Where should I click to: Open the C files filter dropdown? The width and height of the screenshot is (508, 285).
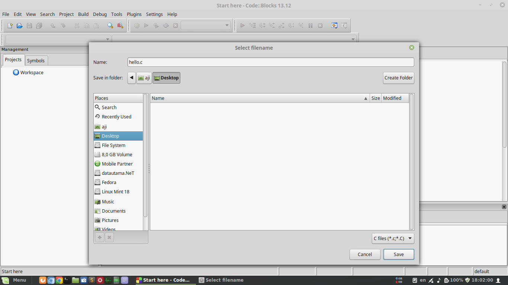(x=393, y=238)
